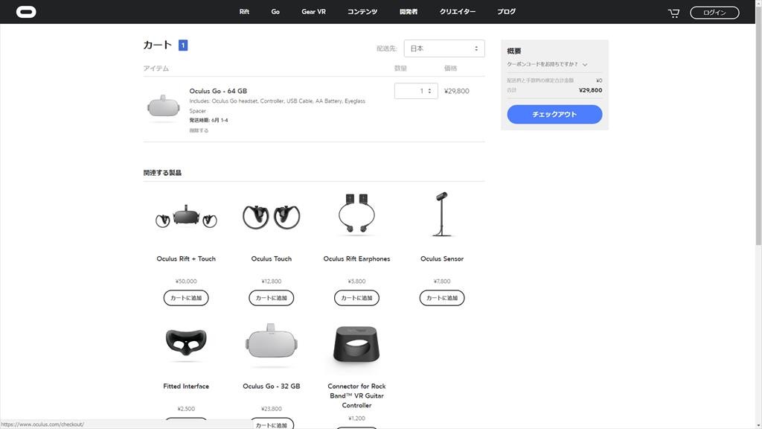The image size is (762, 429).
Task: Open the Go menu
Action: pos(275,12)
